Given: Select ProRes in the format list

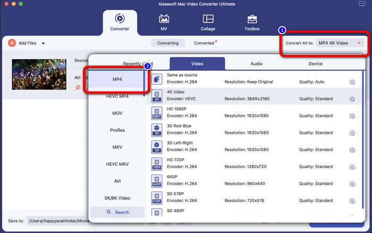Looking at the screenshot, I should 117,130.
